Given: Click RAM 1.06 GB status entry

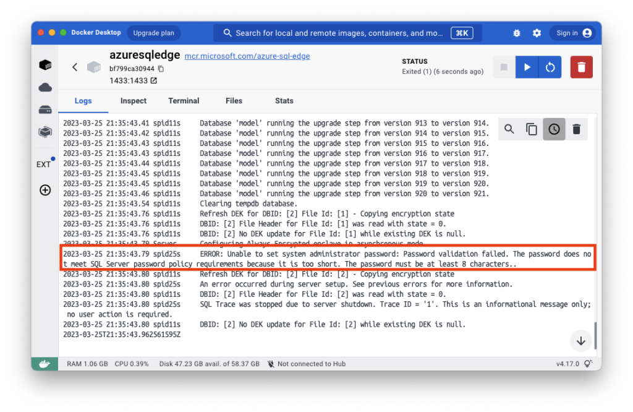Looking at the screenshot, I should coord(87,364).
